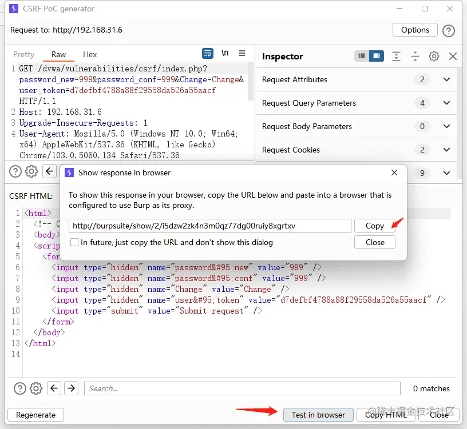Switch to Raw tab

point(58,54)
